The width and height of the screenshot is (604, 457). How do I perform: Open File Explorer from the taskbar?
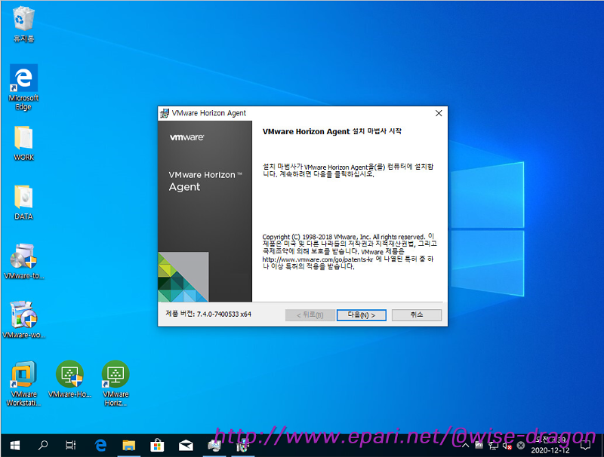(128, 446)
